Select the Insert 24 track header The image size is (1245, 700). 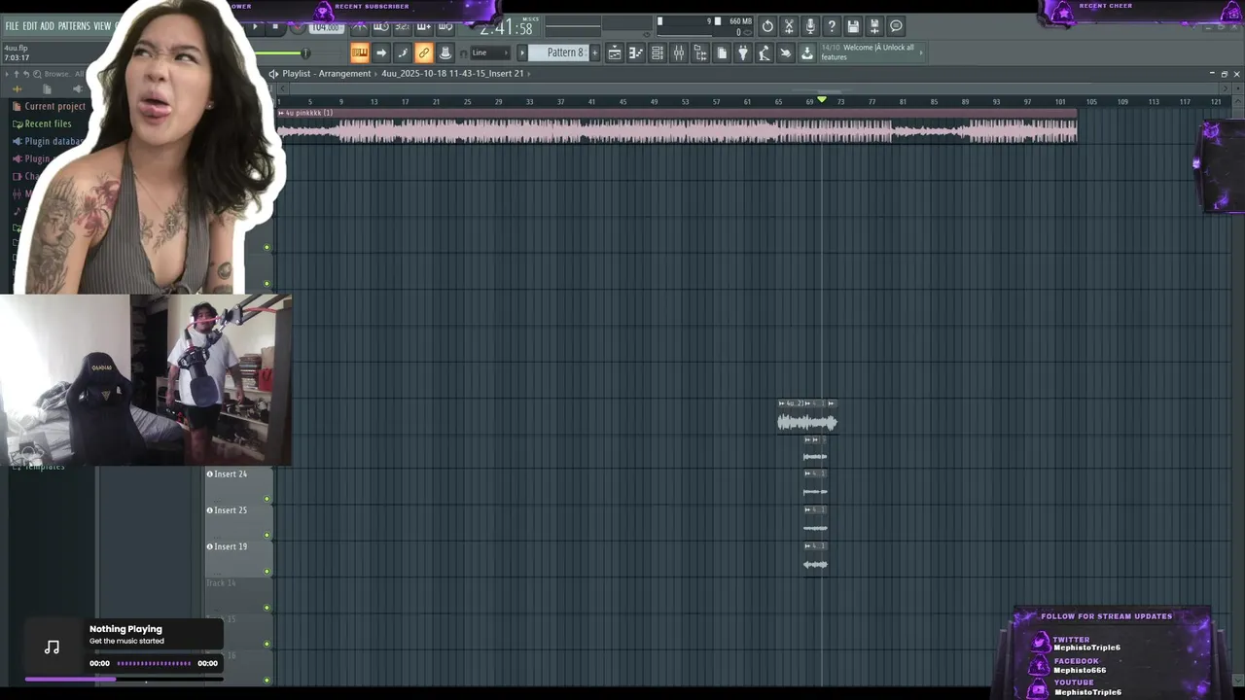[x=238, y=484]
